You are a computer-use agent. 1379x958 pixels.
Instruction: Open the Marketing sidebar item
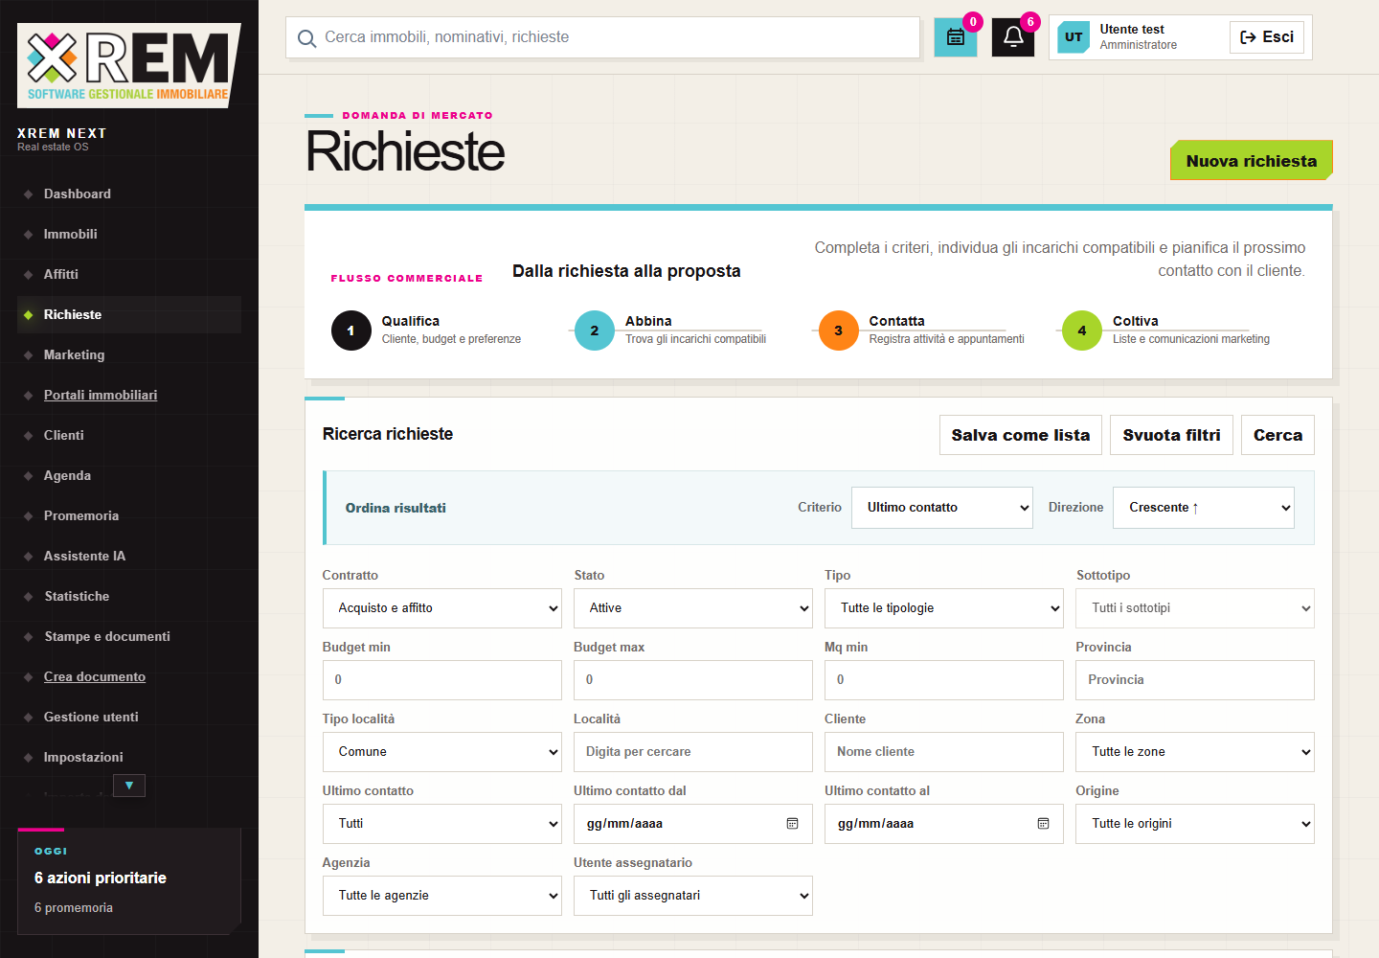(129, 354)
